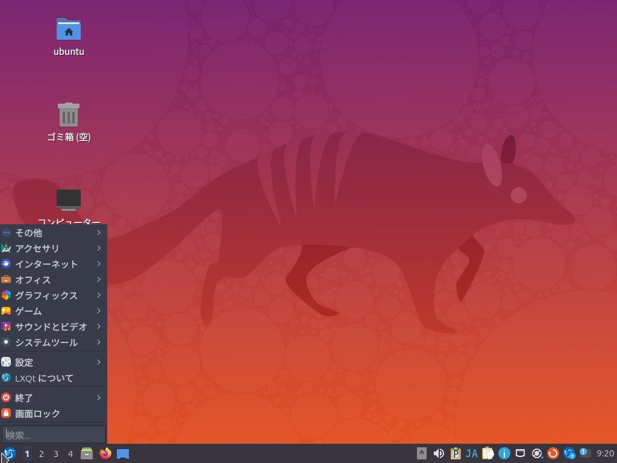Click the show desktop icon in the panel

click(123, 453)
